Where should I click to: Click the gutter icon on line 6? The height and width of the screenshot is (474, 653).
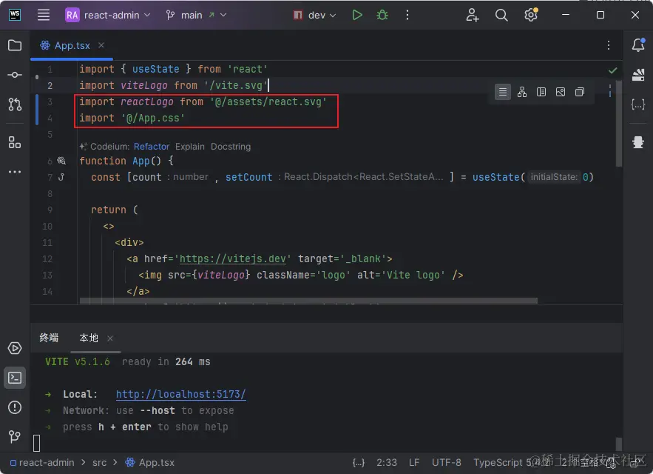click(61, 161)
